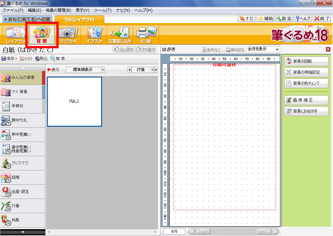Open ヘルプ(H) menu

coord(143,10)
